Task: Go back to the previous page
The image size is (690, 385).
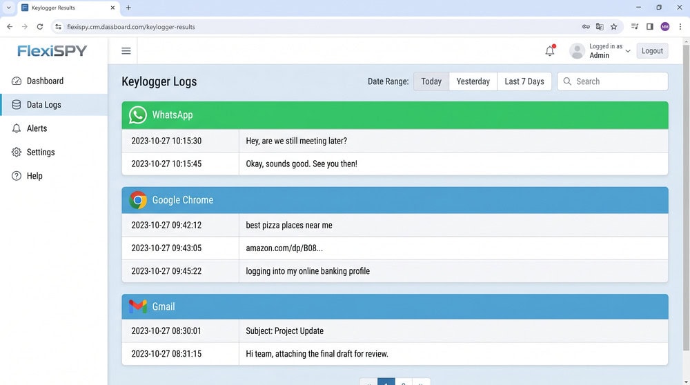Action: tap(10, 27)
